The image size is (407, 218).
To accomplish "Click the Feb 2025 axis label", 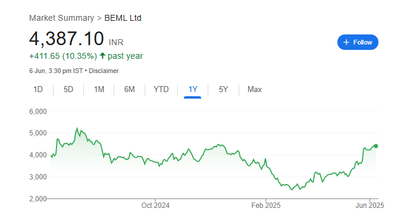I will click(x=266, y=206).
